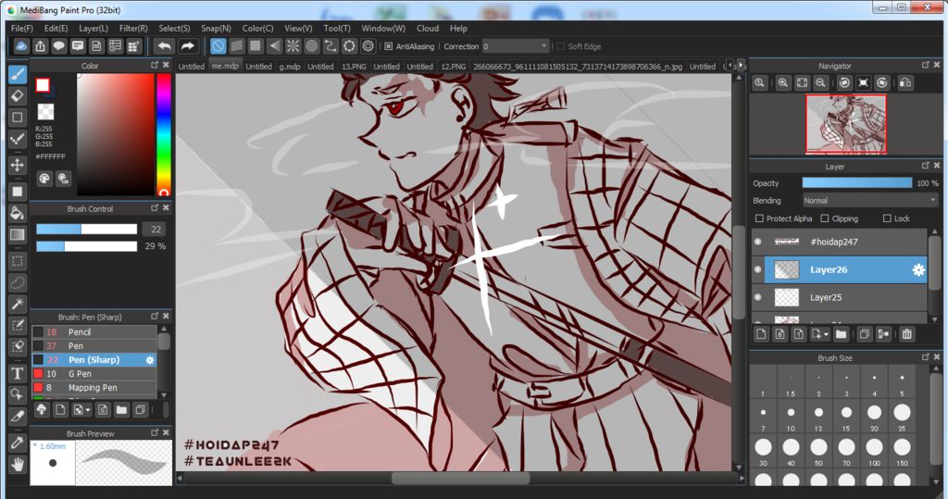The width and height of the screenshot is (948, 499).
Task: Enable the parallel lines snap
Action: pyautogui.click(x=237, y=46)
